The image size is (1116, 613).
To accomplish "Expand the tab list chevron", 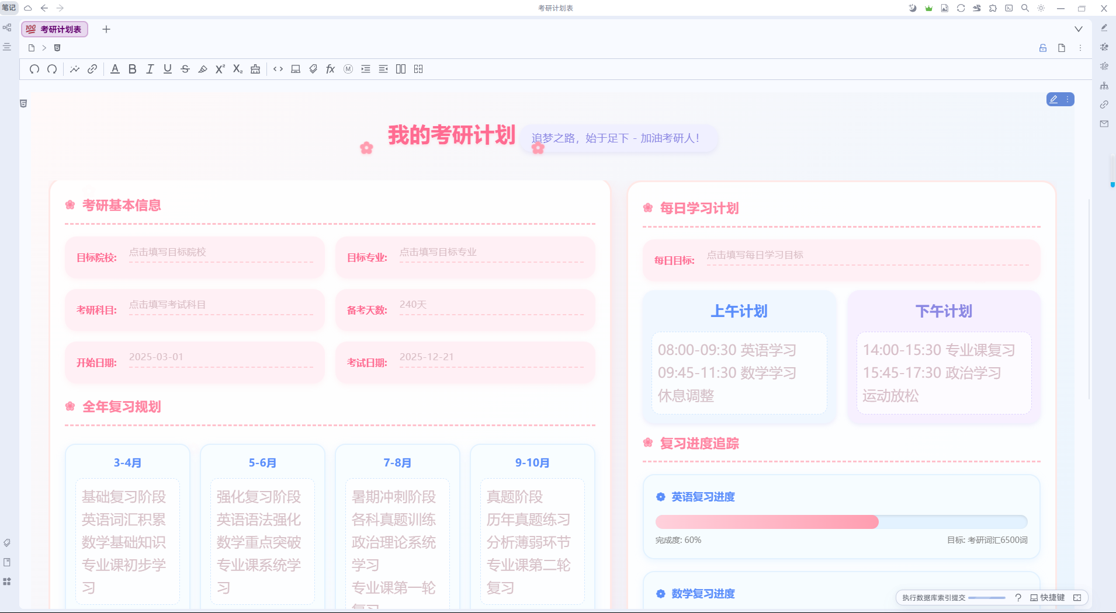I will point(1079,29).
